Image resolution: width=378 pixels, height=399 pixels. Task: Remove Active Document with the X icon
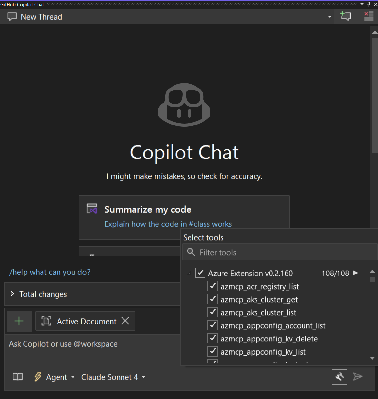click(125, 321)
